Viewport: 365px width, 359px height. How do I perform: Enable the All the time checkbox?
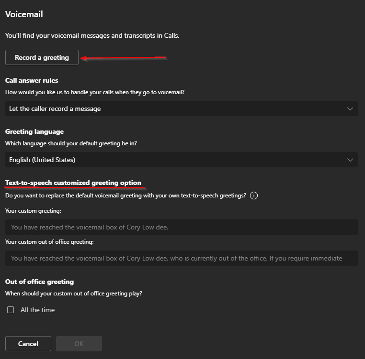pos(11,310)
